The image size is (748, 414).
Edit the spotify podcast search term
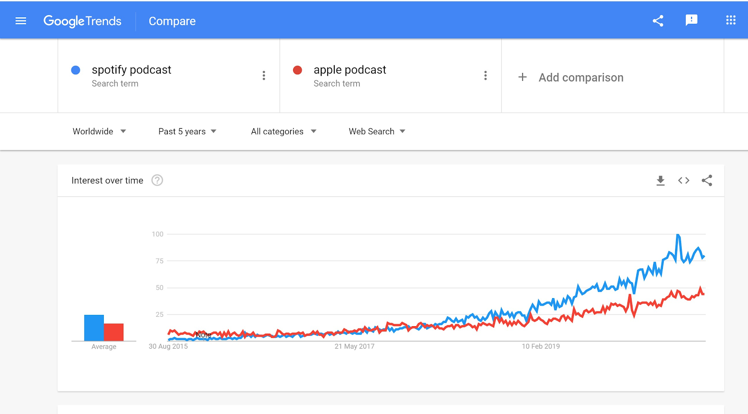click(131, 70)
